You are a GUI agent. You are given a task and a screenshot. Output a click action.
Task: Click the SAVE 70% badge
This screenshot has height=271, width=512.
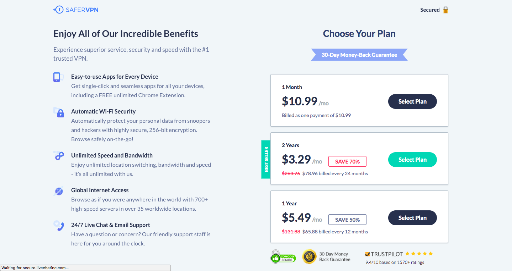pos(347,161)
